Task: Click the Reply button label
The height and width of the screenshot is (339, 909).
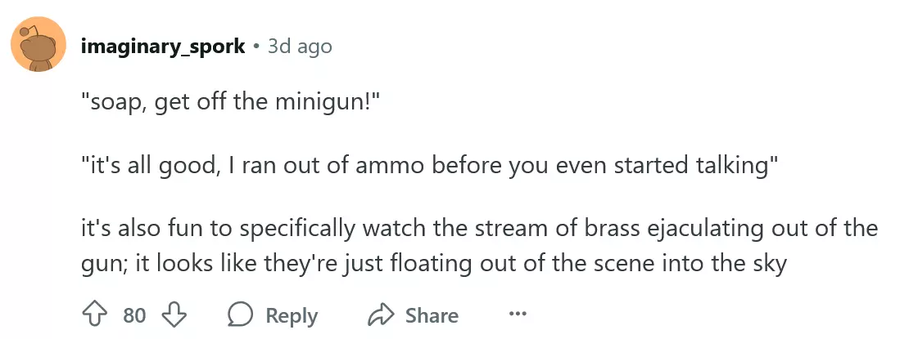Action: click(292, 315)
